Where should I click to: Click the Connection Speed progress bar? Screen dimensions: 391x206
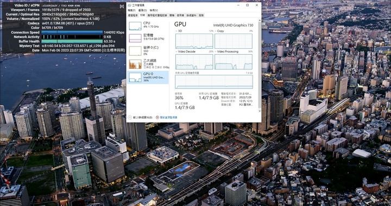pos(72,33)
